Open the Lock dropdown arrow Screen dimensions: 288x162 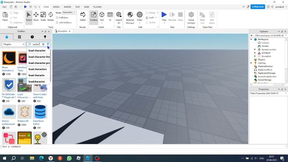[x=156, y=18]
